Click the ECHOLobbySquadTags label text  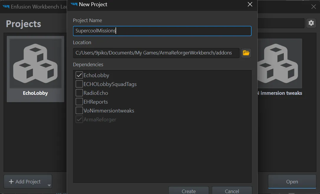pyautogui.click(x=110, y=84)
